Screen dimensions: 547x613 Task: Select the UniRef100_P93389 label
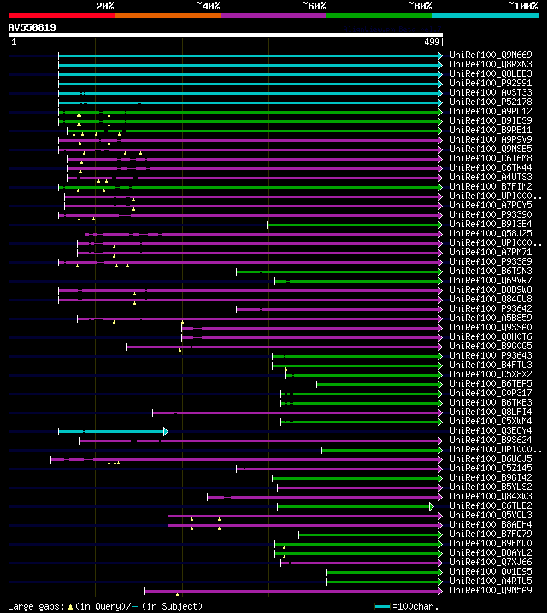pyautogui.click(x=491, y=261)
